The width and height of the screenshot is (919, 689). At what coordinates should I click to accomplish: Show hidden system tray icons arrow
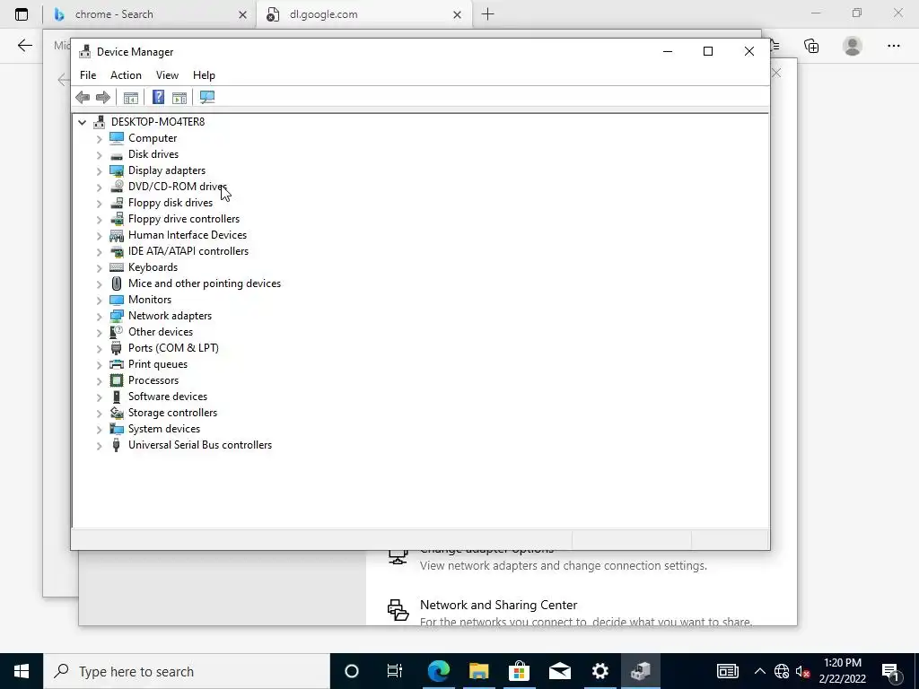(759, 671)
